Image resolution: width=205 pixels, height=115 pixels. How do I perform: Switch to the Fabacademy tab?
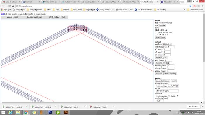click(x=169, y=2)
